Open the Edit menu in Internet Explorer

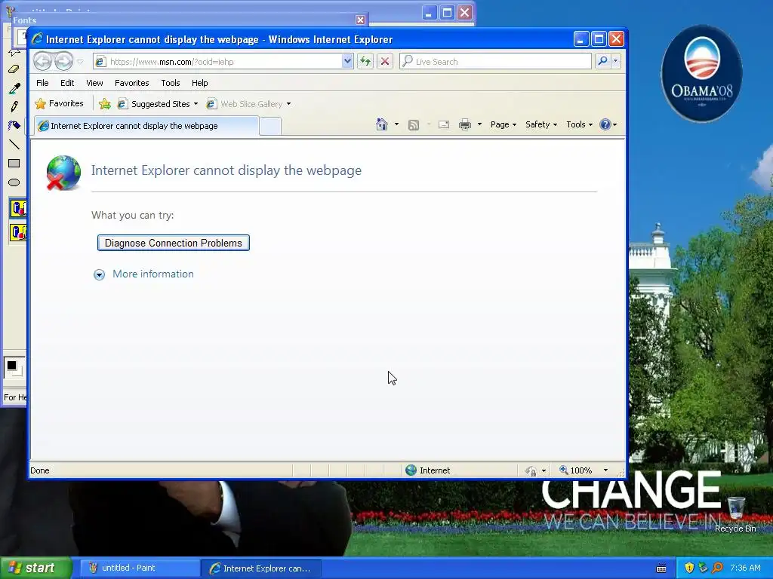pos(67,83)
